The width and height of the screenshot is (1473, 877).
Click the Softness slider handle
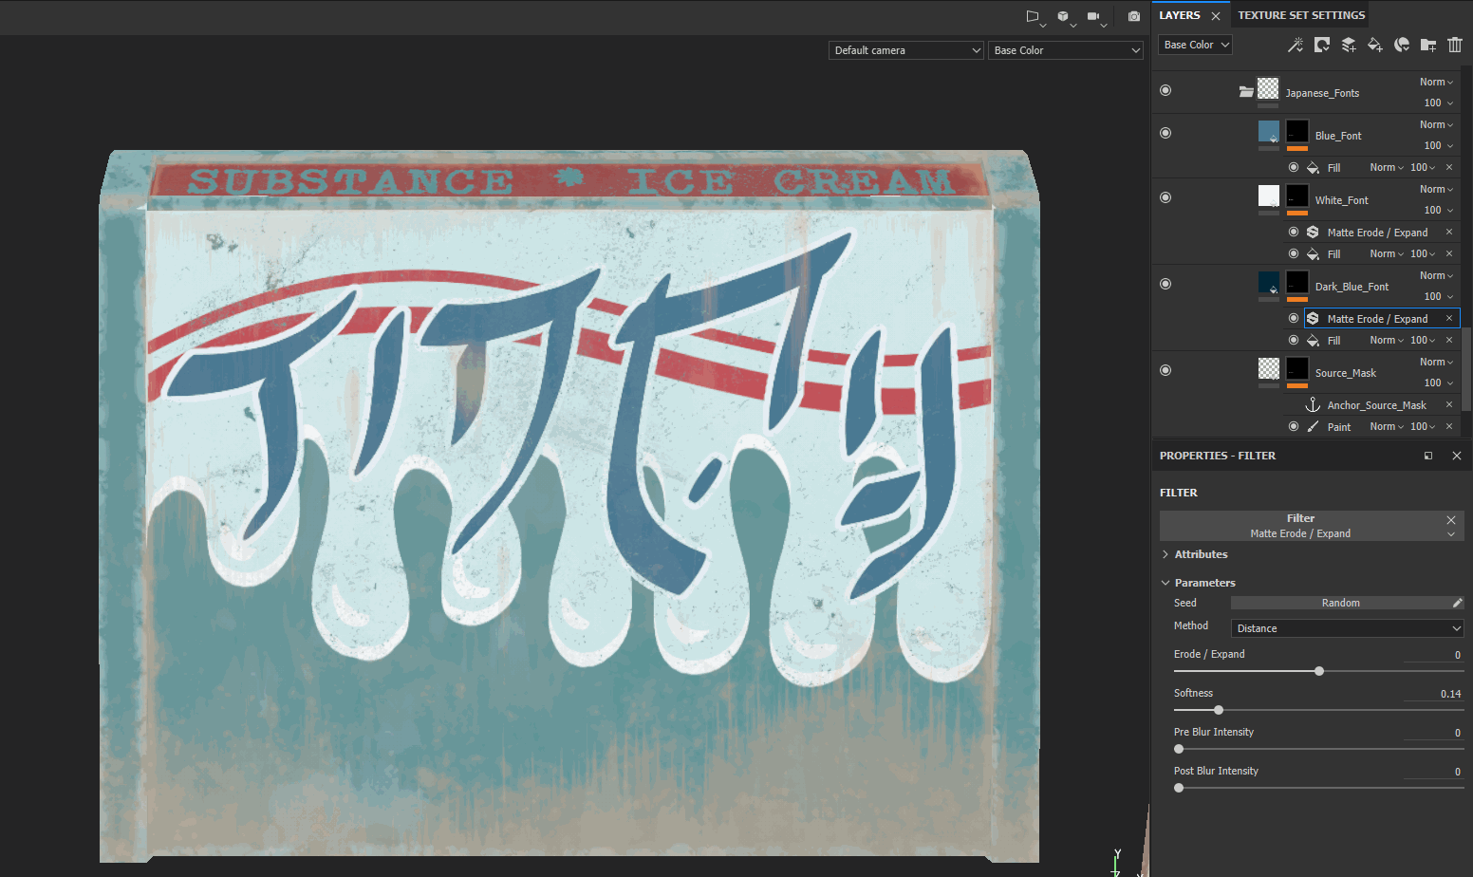[1219, 710]
